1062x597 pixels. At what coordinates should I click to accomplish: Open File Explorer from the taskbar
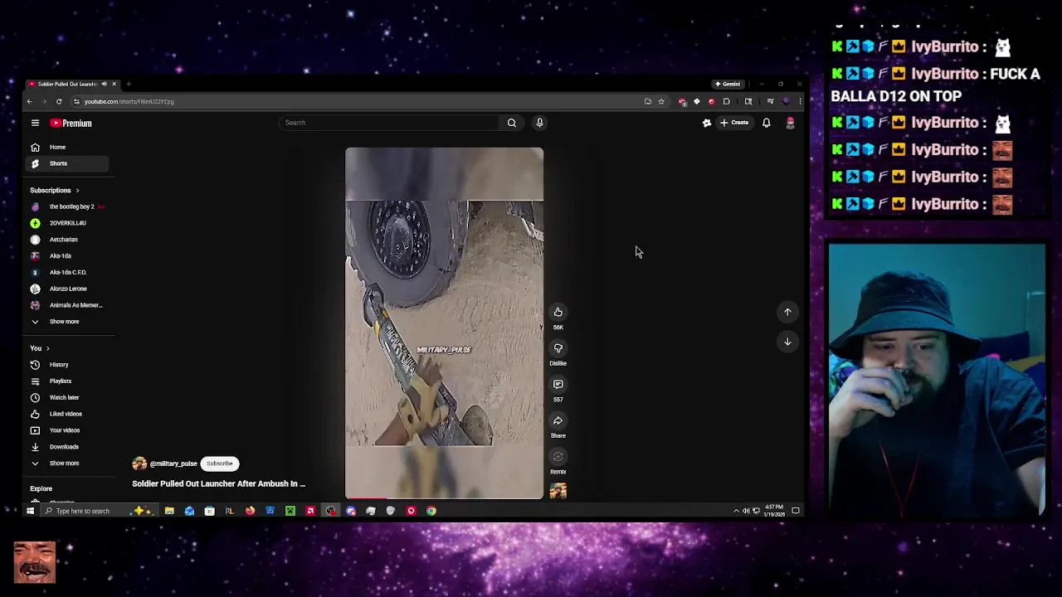click(x=169, y=511)
